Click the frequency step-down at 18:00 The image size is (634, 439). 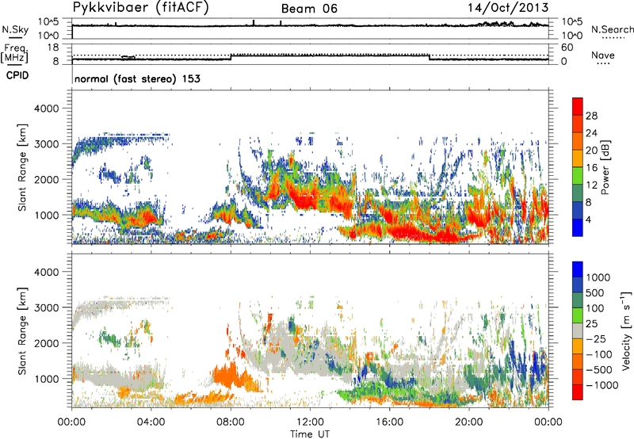[429, 57]
